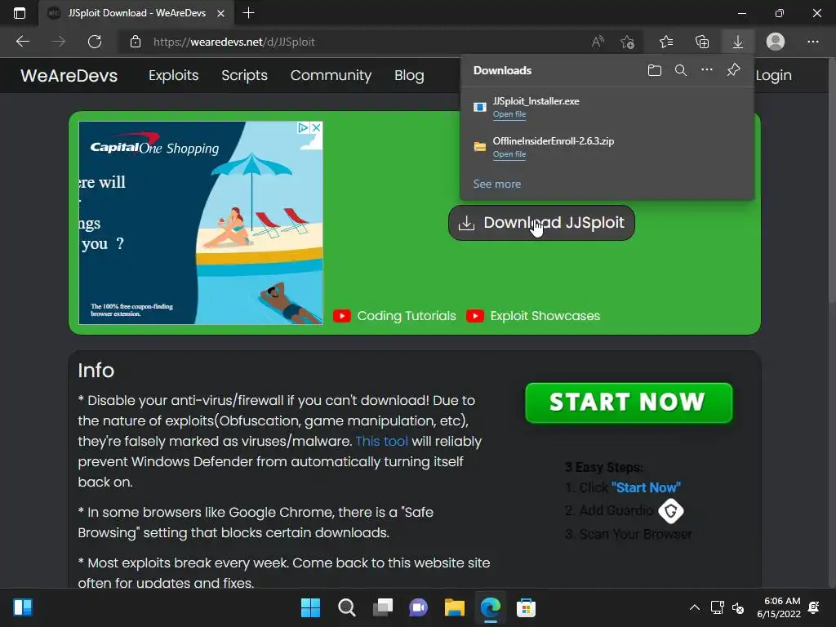The image size is (836, 627).
Task: Click the Login link
Action: coord(774,75)
